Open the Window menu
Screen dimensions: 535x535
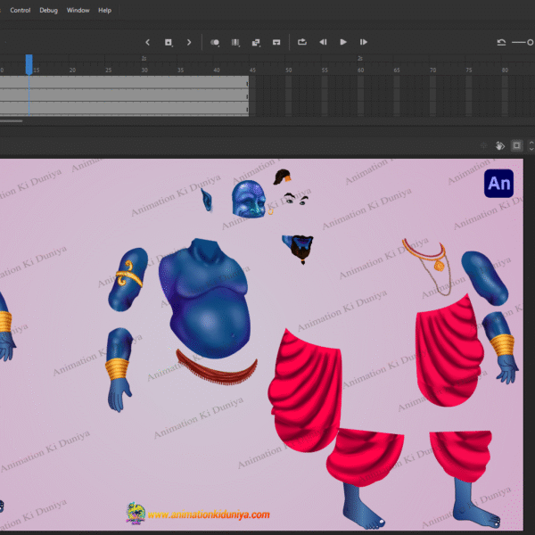click(78, 10)
